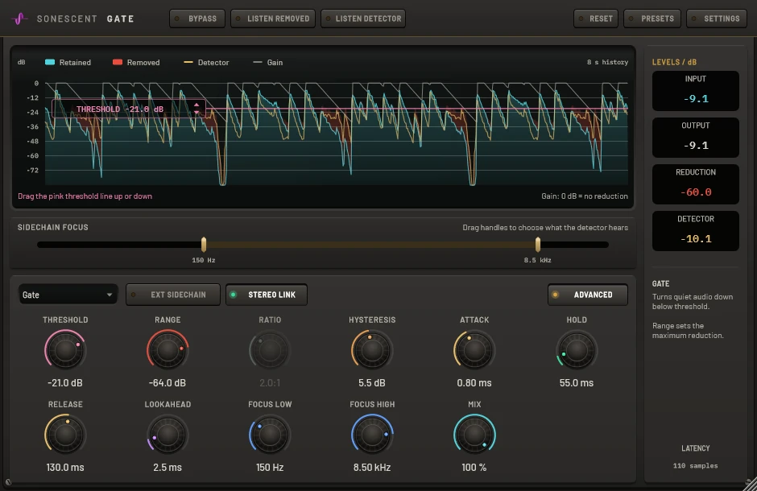757x491 pixels.
Task: Open the Gate mode dropdown
Action: (x=68, y=295)
